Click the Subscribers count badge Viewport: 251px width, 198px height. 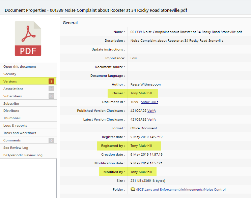tap(51, 96)
